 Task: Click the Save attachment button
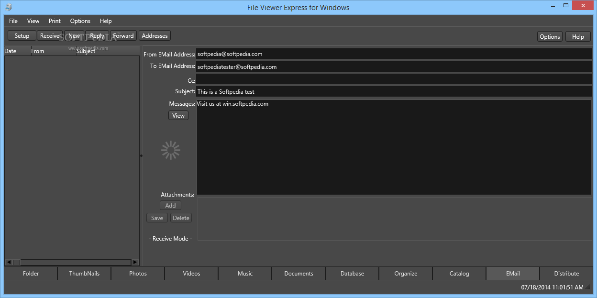(x=157, y=218)
